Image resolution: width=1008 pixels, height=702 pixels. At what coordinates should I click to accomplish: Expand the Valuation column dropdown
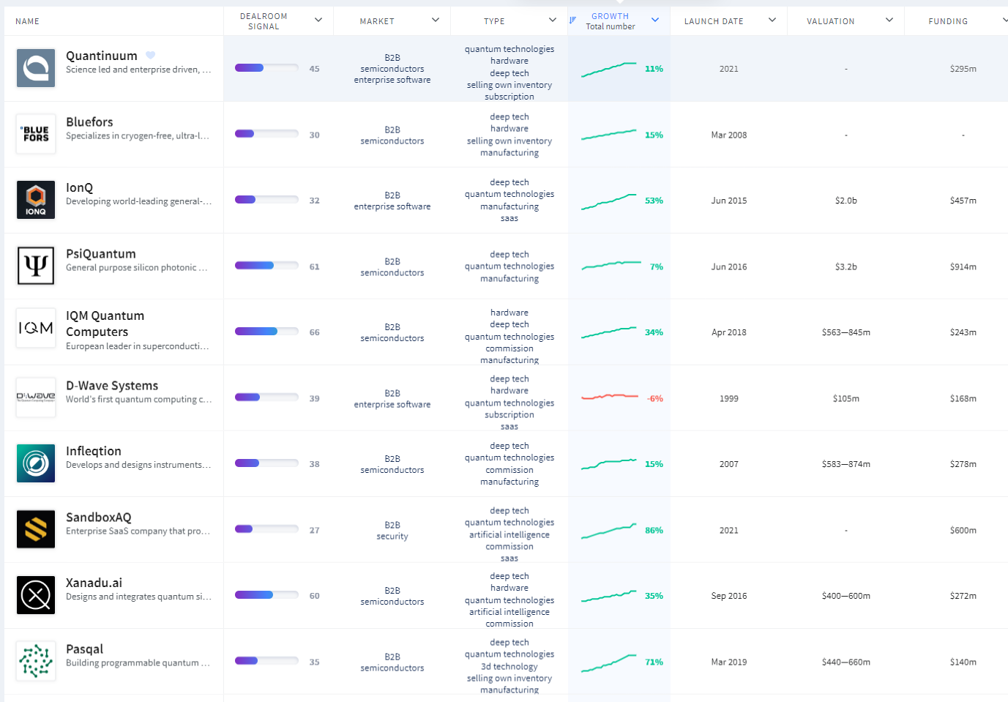tap(889, 20)
